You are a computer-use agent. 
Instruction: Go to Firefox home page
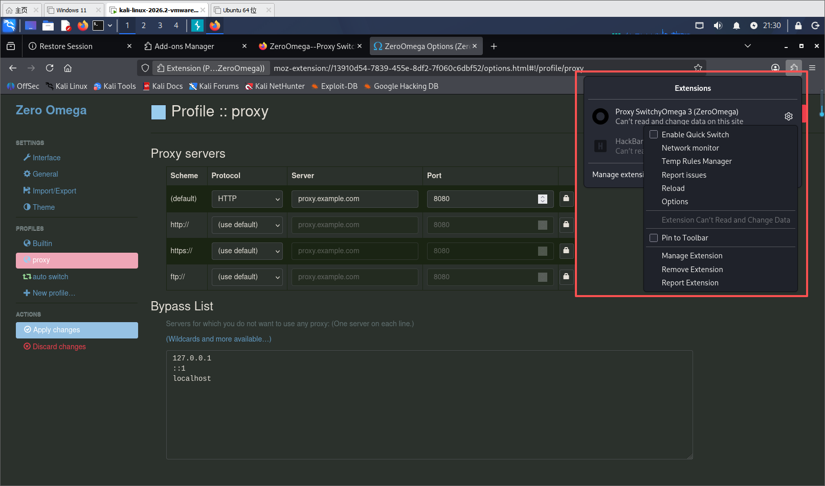pos(68,68)
